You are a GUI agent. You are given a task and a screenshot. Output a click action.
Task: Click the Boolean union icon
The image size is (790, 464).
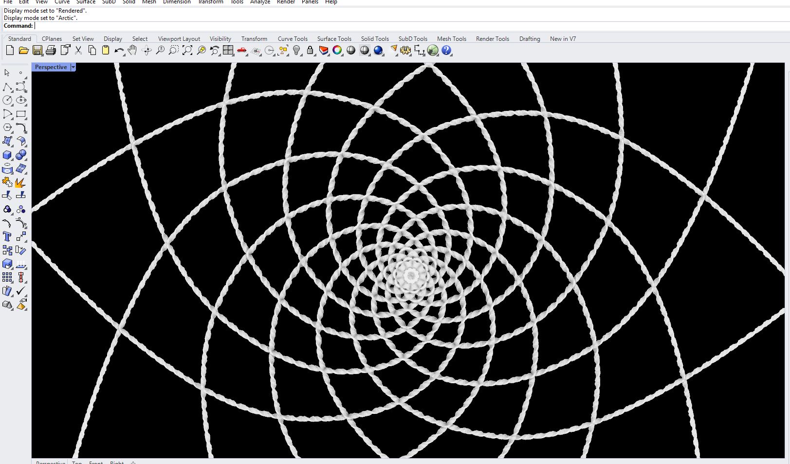pos(7,210)
